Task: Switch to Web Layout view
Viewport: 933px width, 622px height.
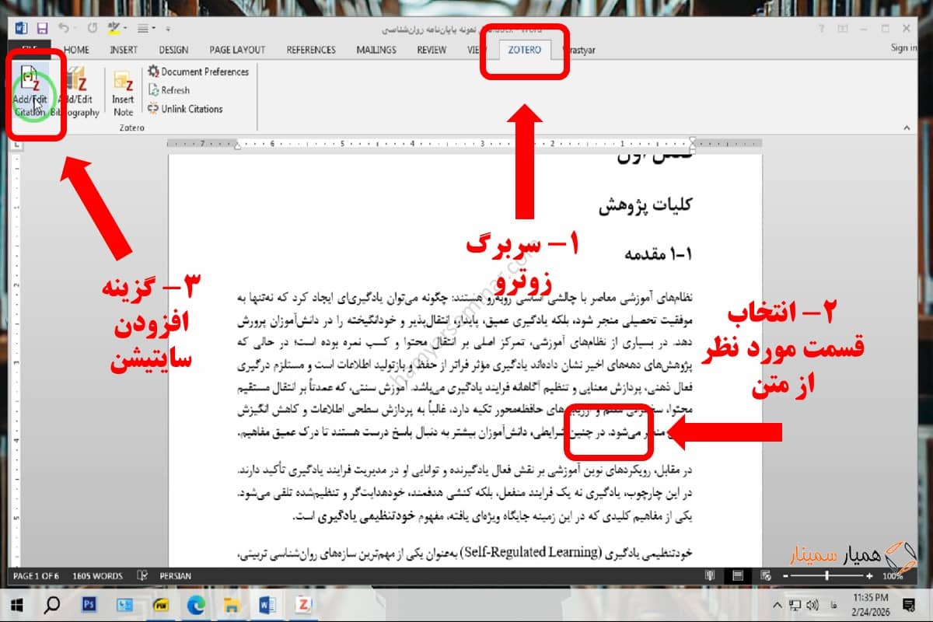Action: [x=766, y=576]
